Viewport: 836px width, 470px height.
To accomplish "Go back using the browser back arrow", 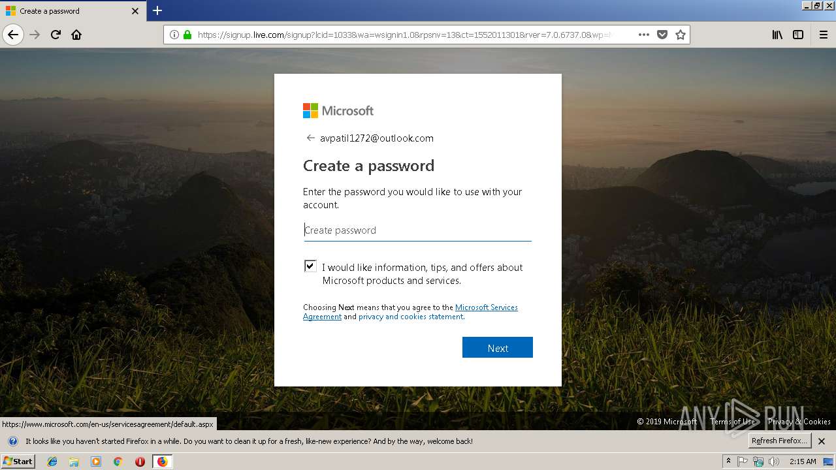I will [13, 35].
